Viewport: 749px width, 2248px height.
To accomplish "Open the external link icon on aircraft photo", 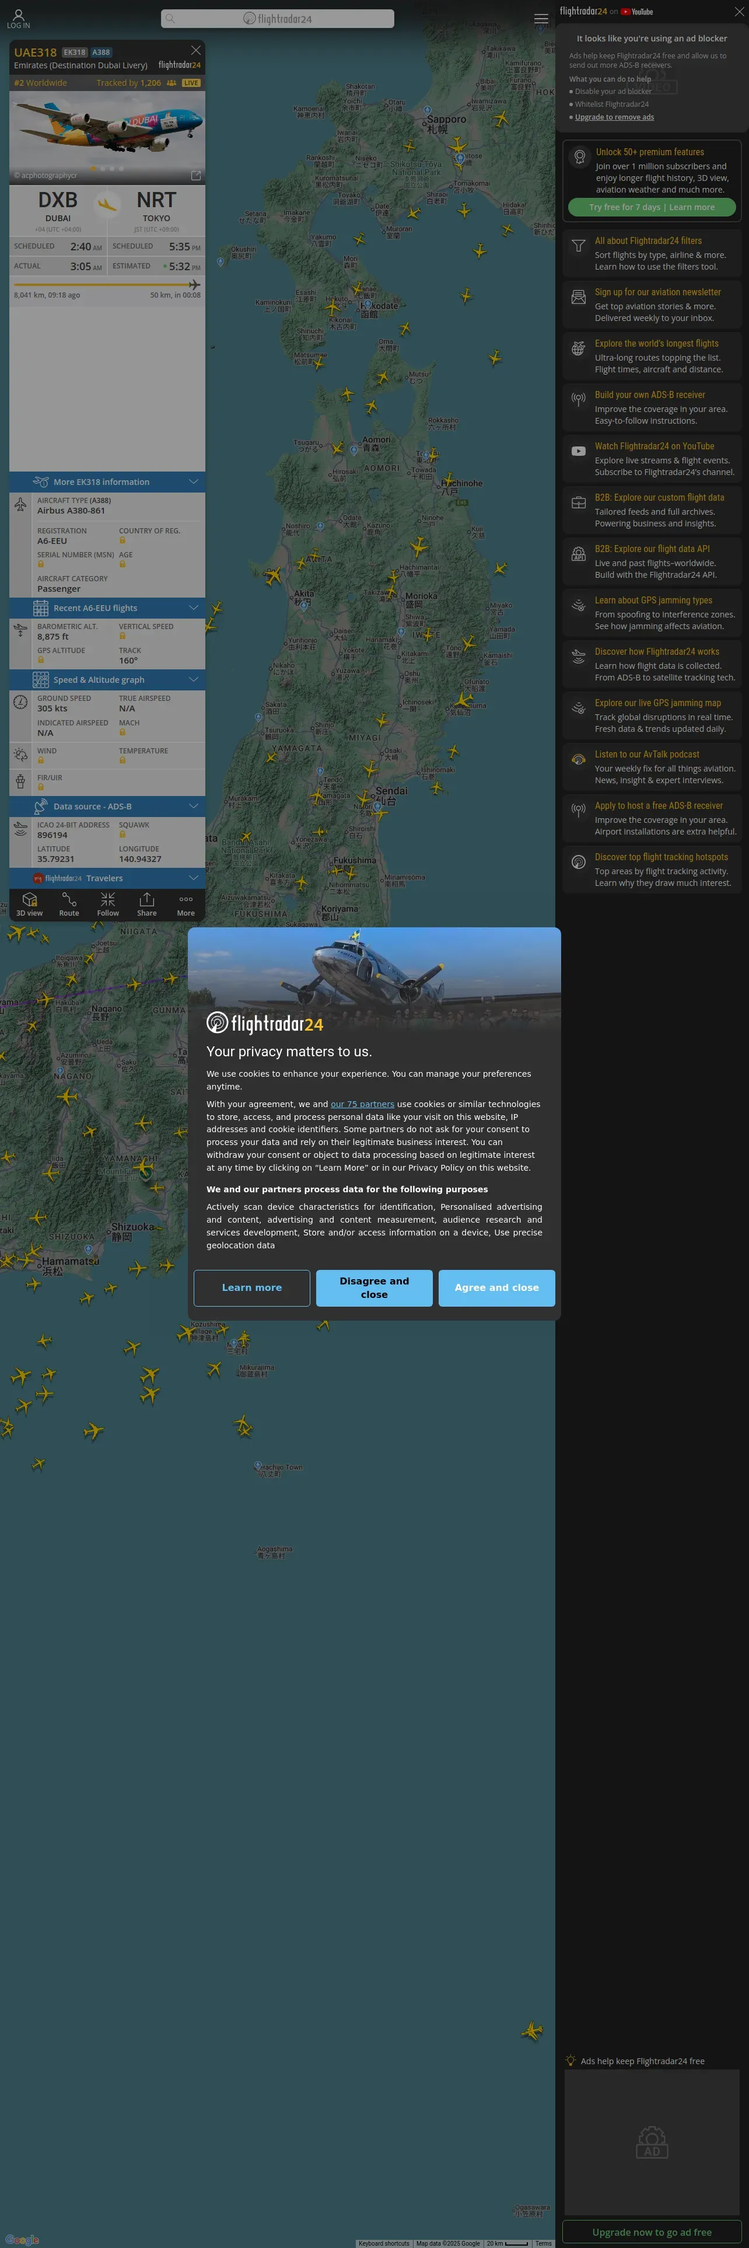I will pyautogui.click(x=195, y=176).
